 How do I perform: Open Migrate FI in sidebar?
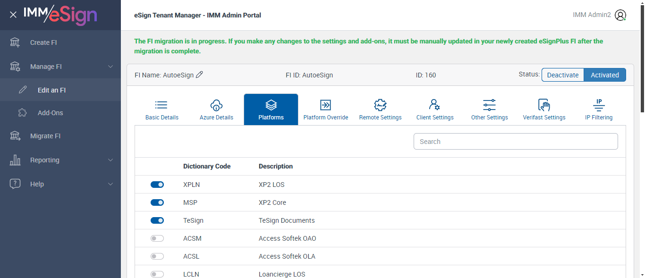click(x=60, y=136)
